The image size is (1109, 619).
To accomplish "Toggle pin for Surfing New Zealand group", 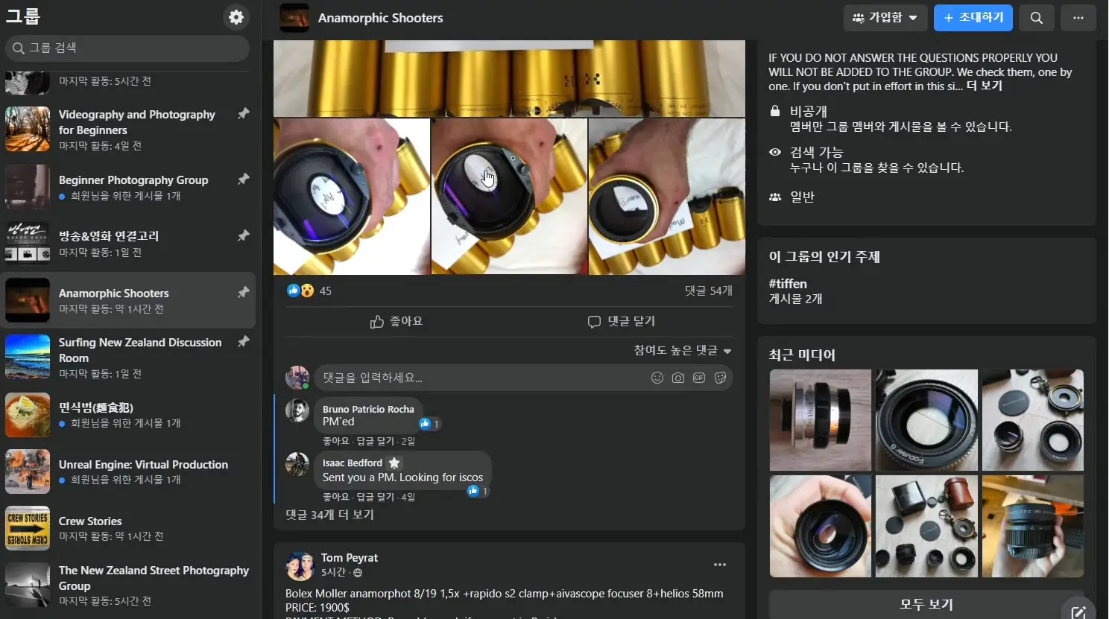I will click(243, 342).
